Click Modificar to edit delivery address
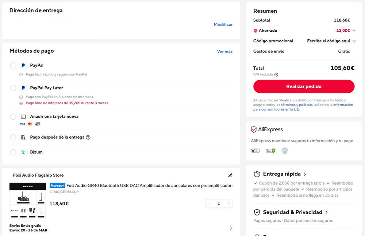Image resolution: width=365 pixels, height=236 pixels. tap(223, 24)
